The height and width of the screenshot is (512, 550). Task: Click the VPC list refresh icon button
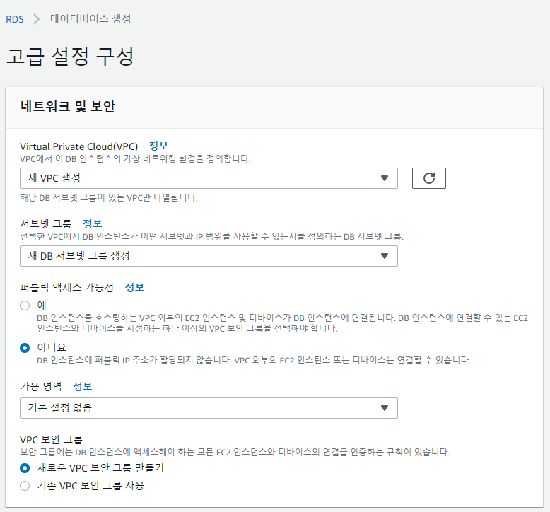[428, 178]
